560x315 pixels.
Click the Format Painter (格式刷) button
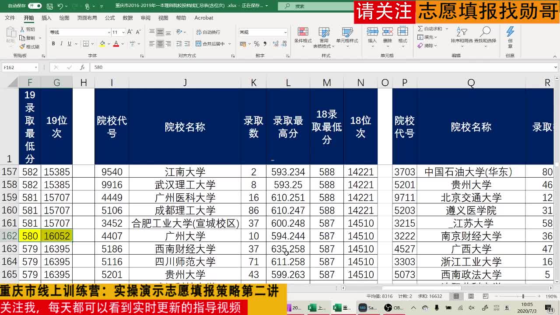(29, 46)
